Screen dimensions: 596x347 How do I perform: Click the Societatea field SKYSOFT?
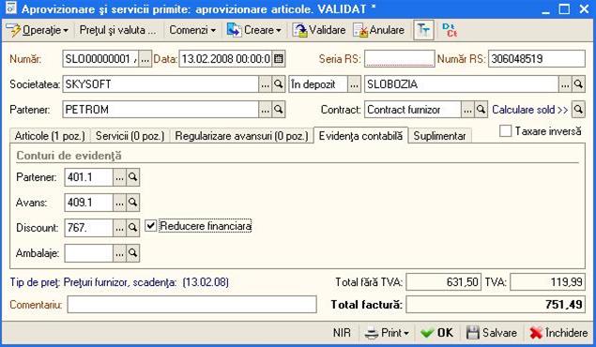click(160, 84)
